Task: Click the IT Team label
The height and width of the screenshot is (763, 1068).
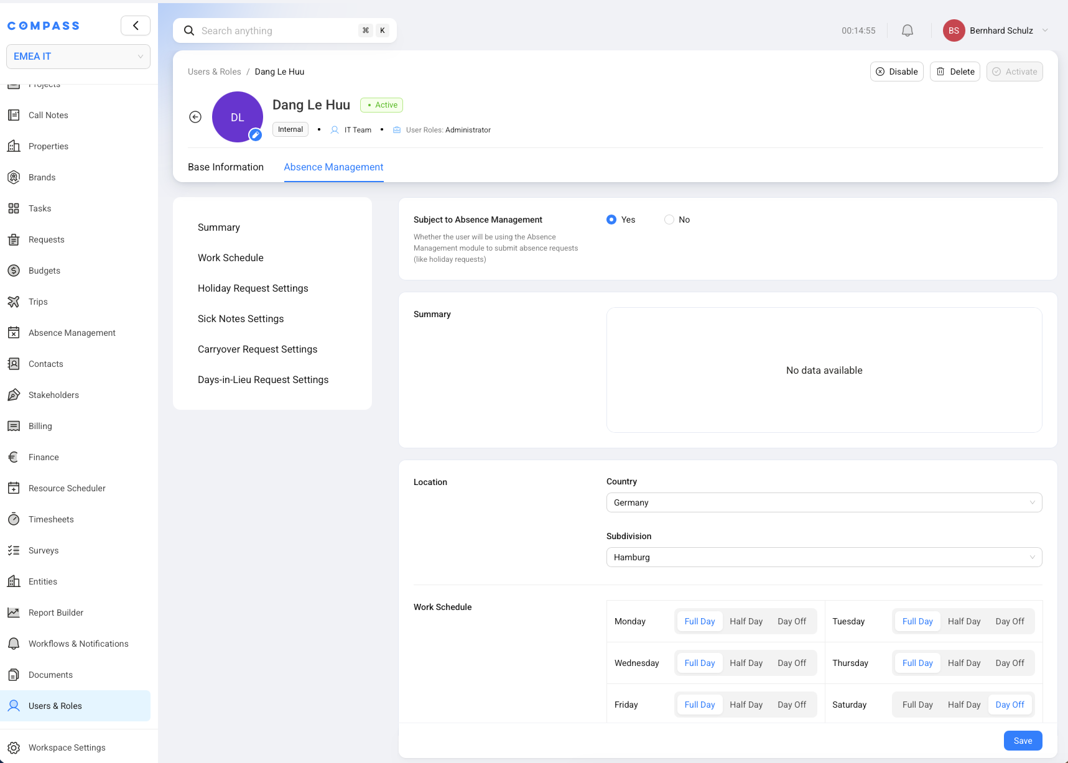Action: 358,130
